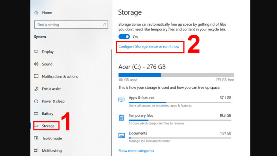Screen dimensions: 277x156
Task: Click the Sound speaker icon
Action: tap(36, 64)
